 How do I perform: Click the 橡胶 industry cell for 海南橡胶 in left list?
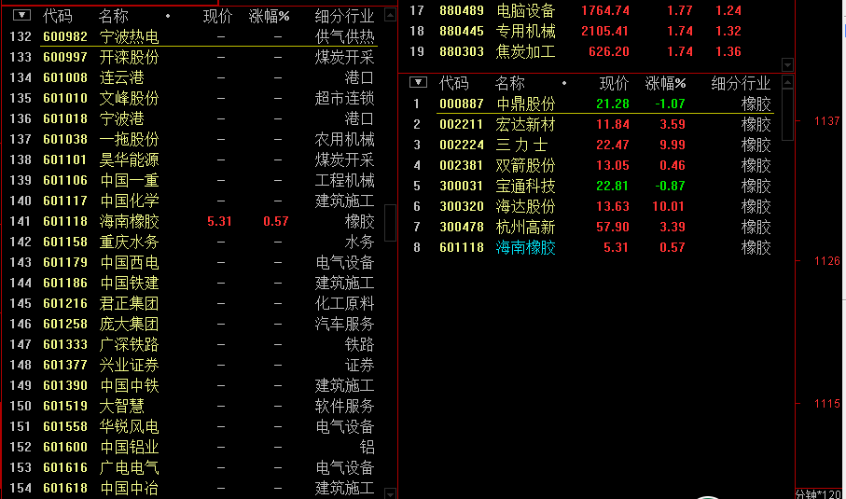tap(359, 221)
